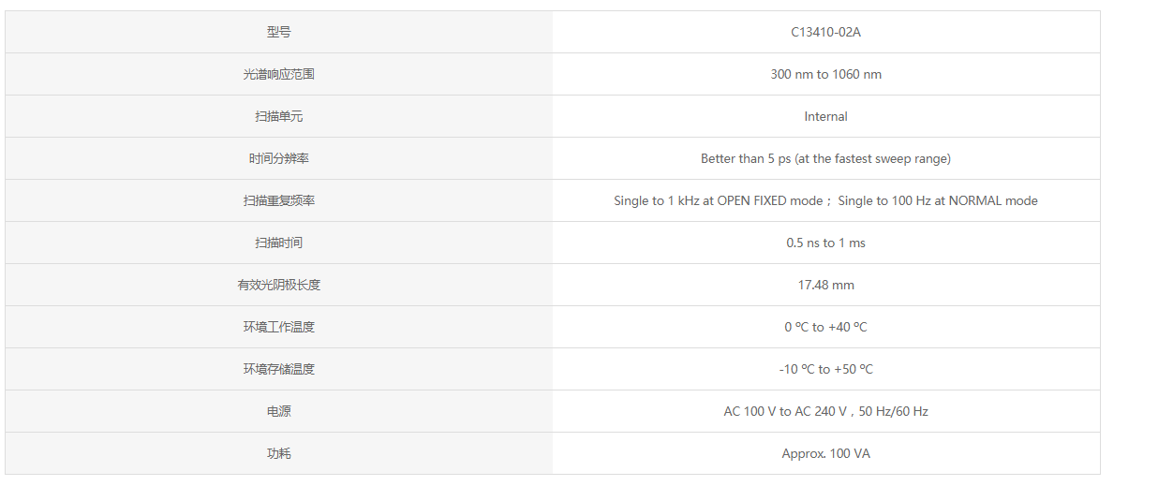Click the 环境工作温度 label

278,327
